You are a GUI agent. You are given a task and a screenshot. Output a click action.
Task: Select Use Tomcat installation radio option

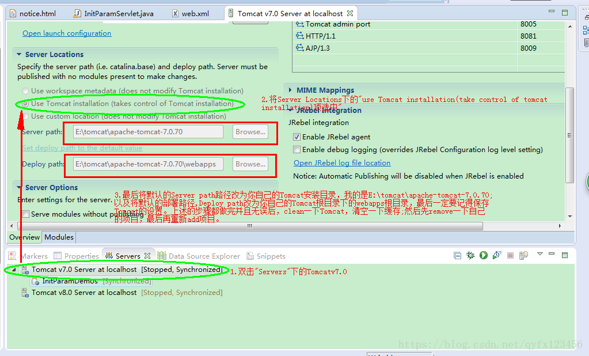[25, 103]
